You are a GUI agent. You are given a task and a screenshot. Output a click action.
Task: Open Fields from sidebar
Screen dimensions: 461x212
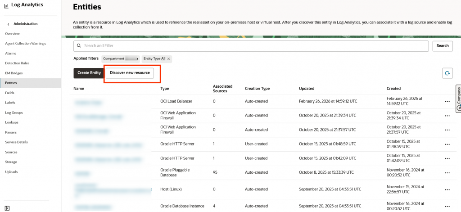(10, 93)
